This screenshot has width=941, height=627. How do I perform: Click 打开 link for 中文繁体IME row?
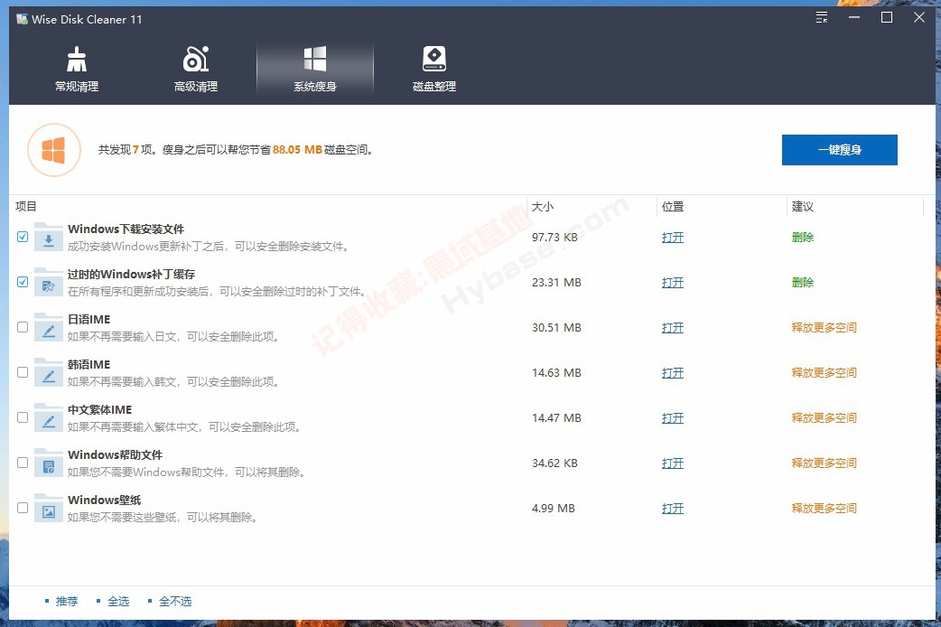pos(673,418)
